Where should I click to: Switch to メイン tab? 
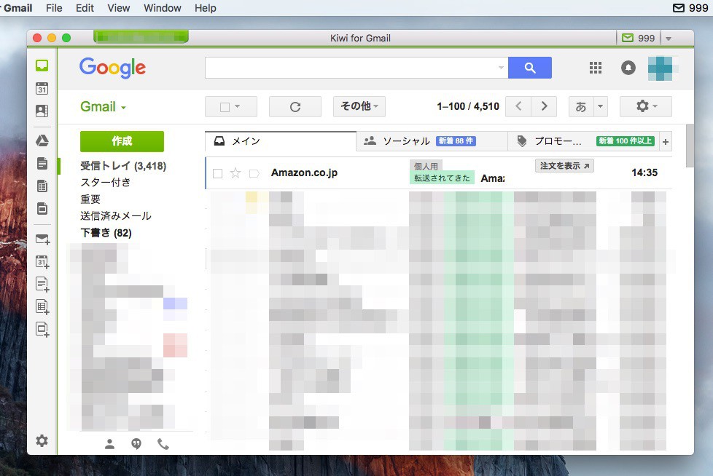[281, 141]
